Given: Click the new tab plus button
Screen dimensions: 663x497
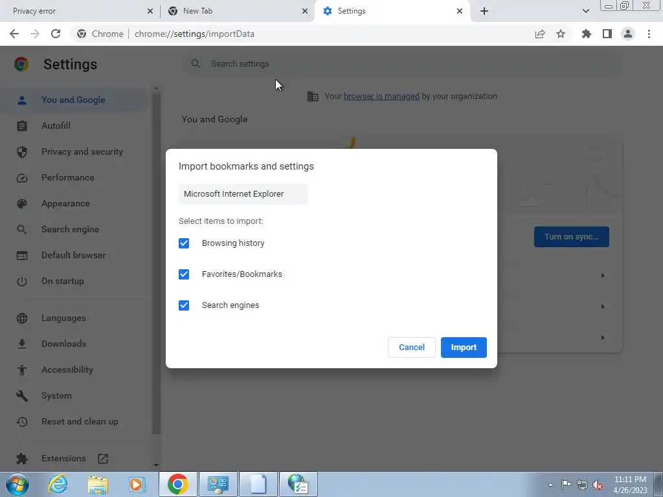Looking at the screenshot, I should point(484,11).
